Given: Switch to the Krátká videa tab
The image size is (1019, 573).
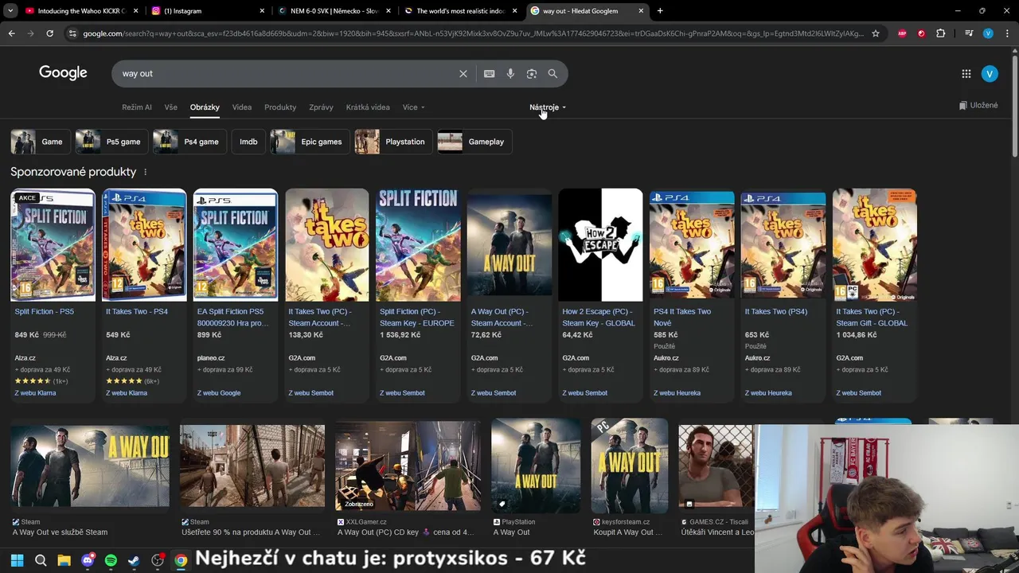Looking at the screenshot, I should (368, 107).
